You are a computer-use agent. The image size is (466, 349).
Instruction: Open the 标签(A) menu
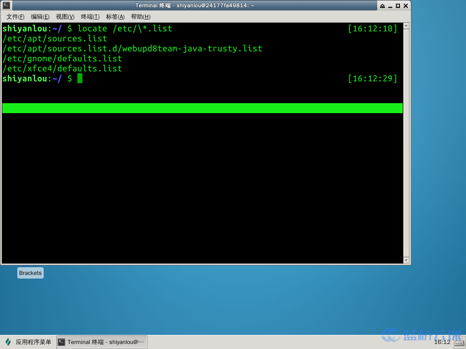[x=115, y=17]
